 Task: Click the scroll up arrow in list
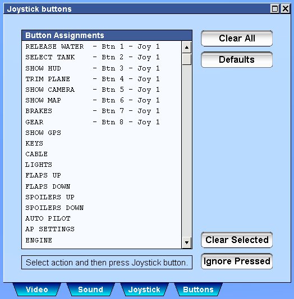tap(187, 47)
